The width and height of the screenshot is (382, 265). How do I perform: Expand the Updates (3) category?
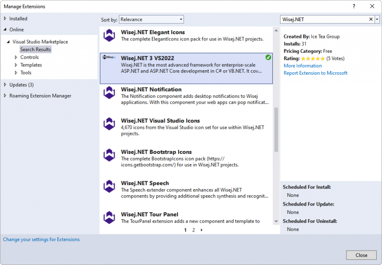5,85
